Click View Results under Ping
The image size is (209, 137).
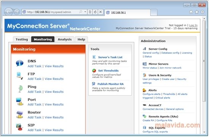tap(54, 92)
